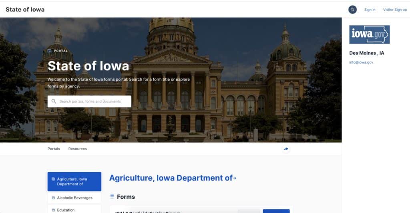Click the Sign in link
Viewport: 410px width, 213px height.
pyautogui.click(x=370, y=10)
